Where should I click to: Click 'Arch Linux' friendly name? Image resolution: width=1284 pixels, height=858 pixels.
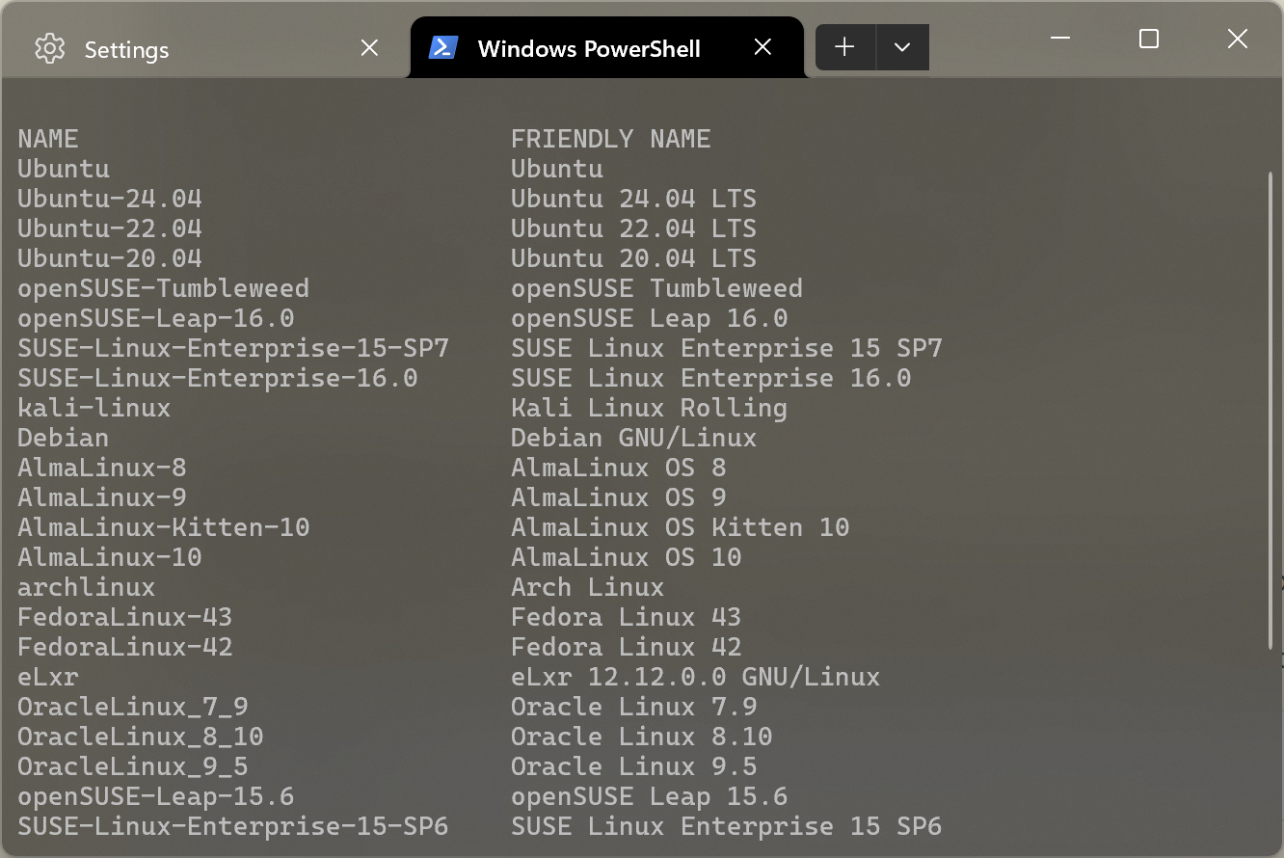pyautogui.click(x=588, y=587)
